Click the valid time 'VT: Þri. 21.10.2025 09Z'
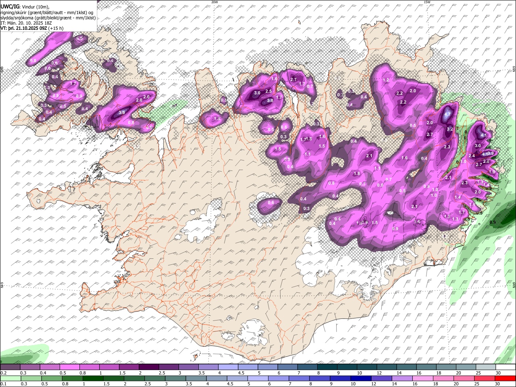 point(24,28)
